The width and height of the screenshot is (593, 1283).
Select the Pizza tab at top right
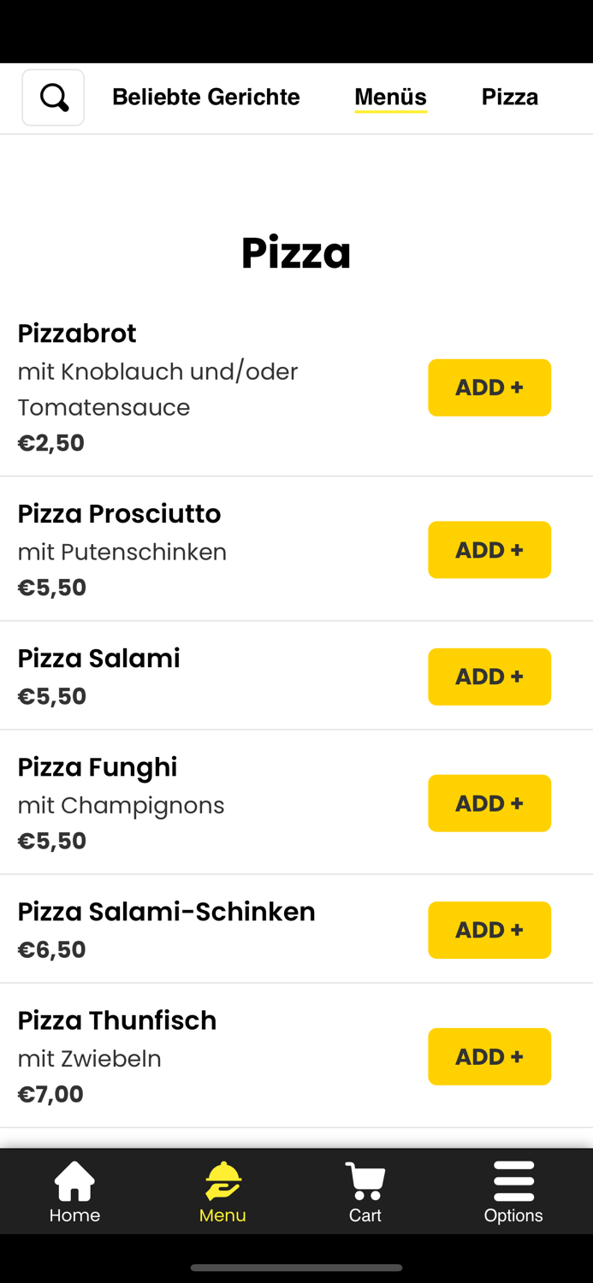(x=510, y=97)
